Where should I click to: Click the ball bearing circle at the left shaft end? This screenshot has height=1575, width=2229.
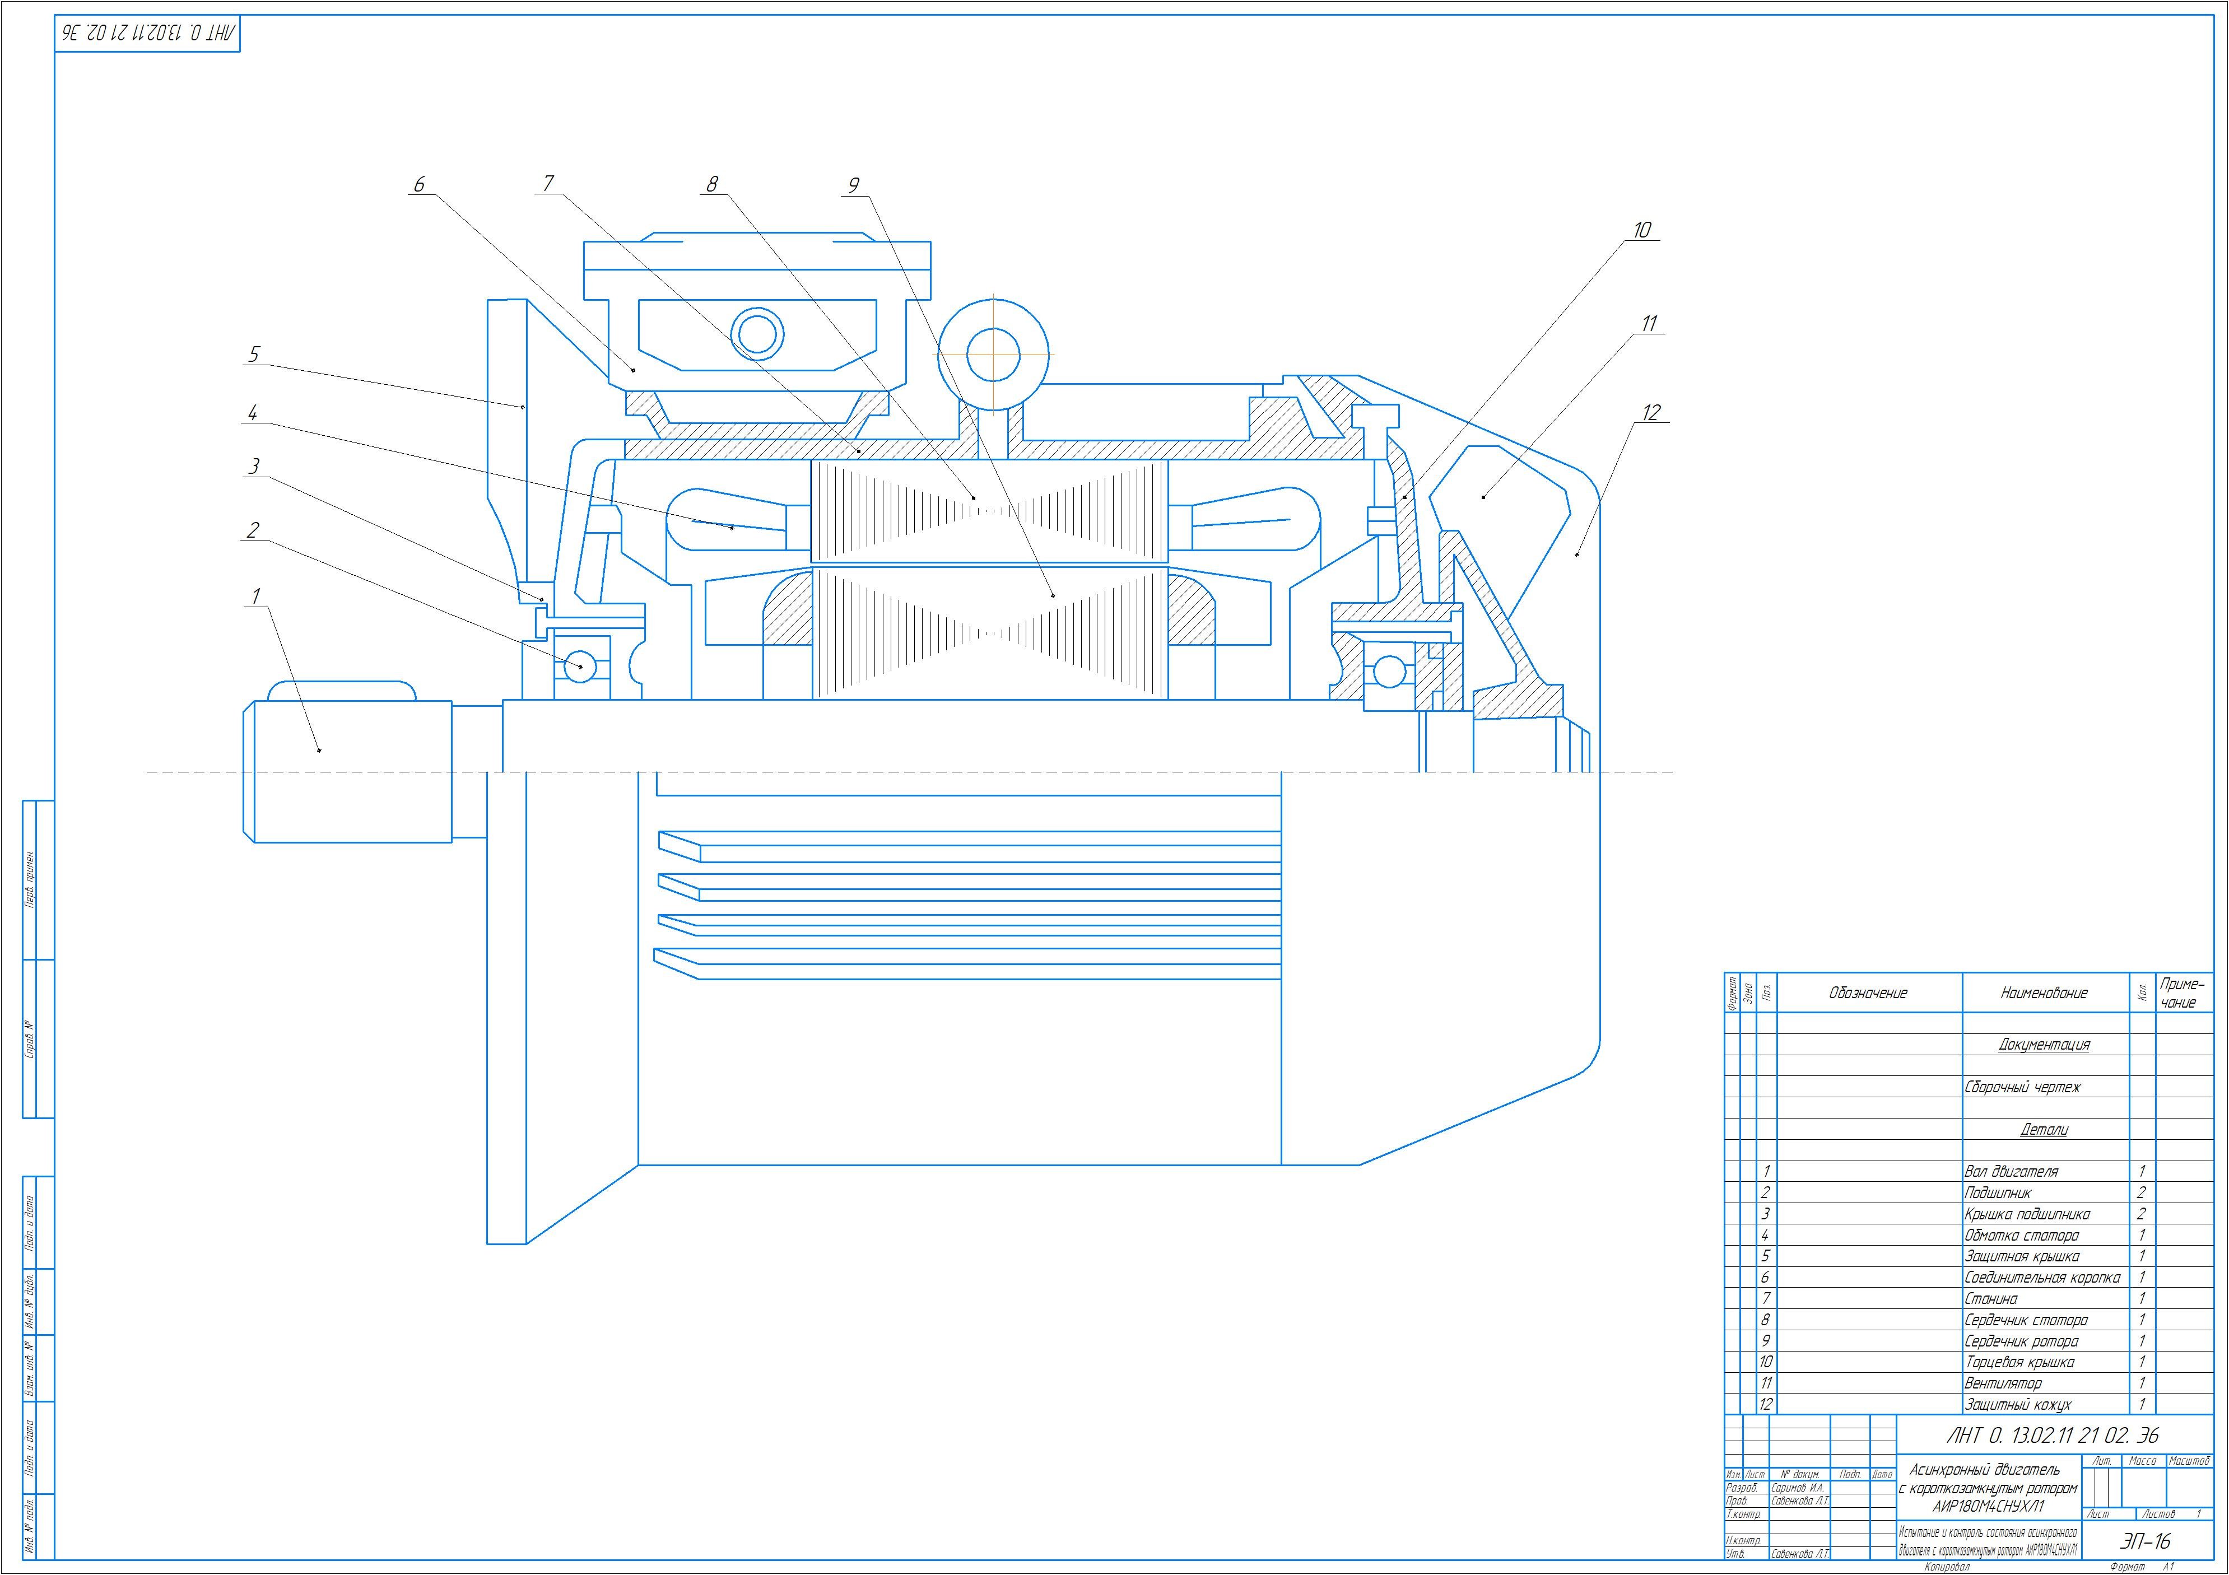580,666
